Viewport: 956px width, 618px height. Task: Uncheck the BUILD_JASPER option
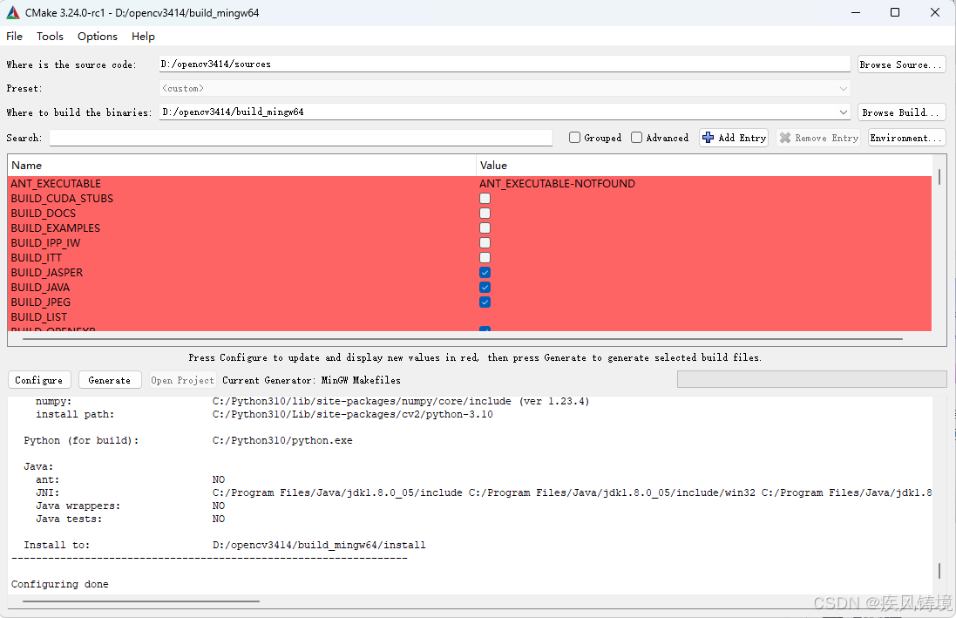tap(485, 273)
